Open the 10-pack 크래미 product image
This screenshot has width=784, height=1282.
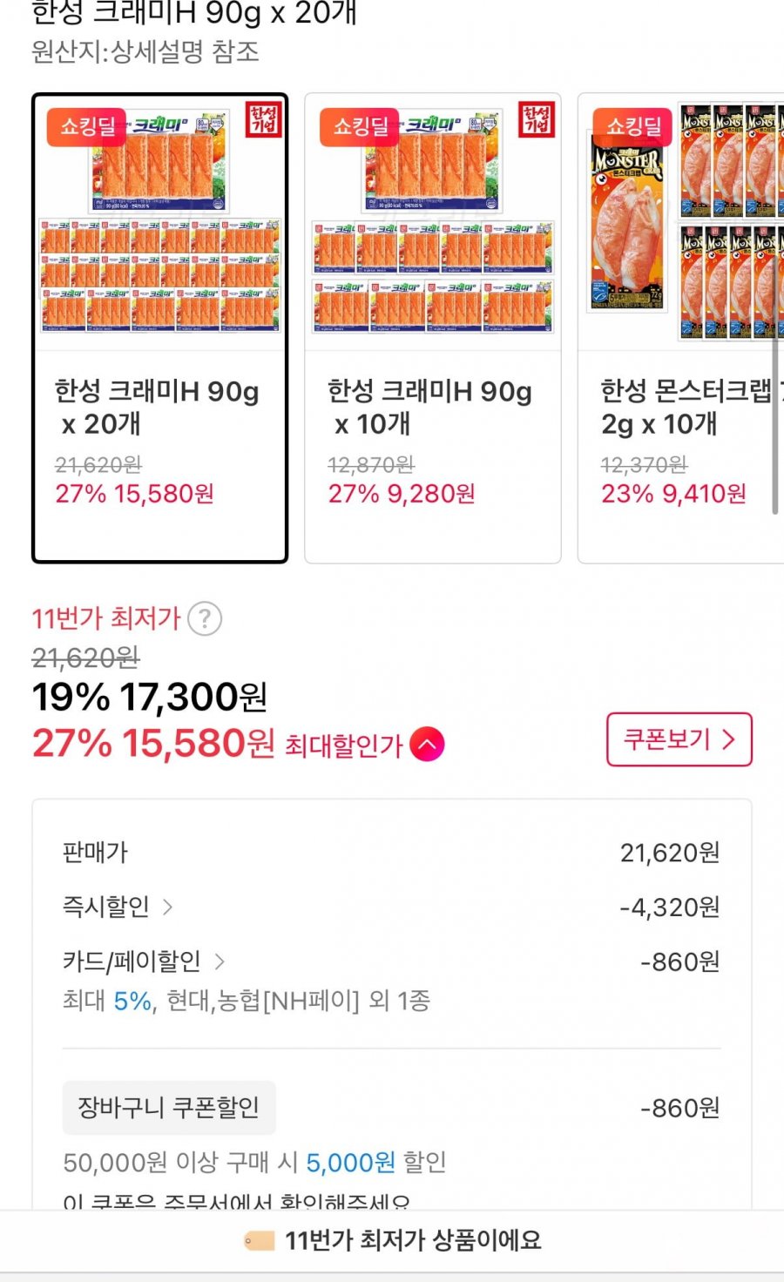tap(433, 222)
